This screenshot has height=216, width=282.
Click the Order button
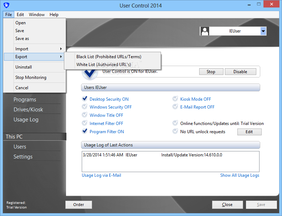79,205
